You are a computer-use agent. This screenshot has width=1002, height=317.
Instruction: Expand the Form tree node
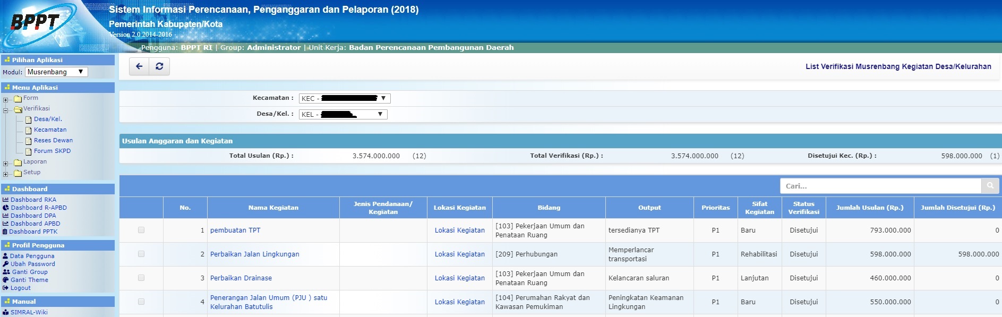click(5, 100)
